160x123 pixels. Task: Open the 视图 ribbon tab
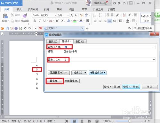[72, 9]
